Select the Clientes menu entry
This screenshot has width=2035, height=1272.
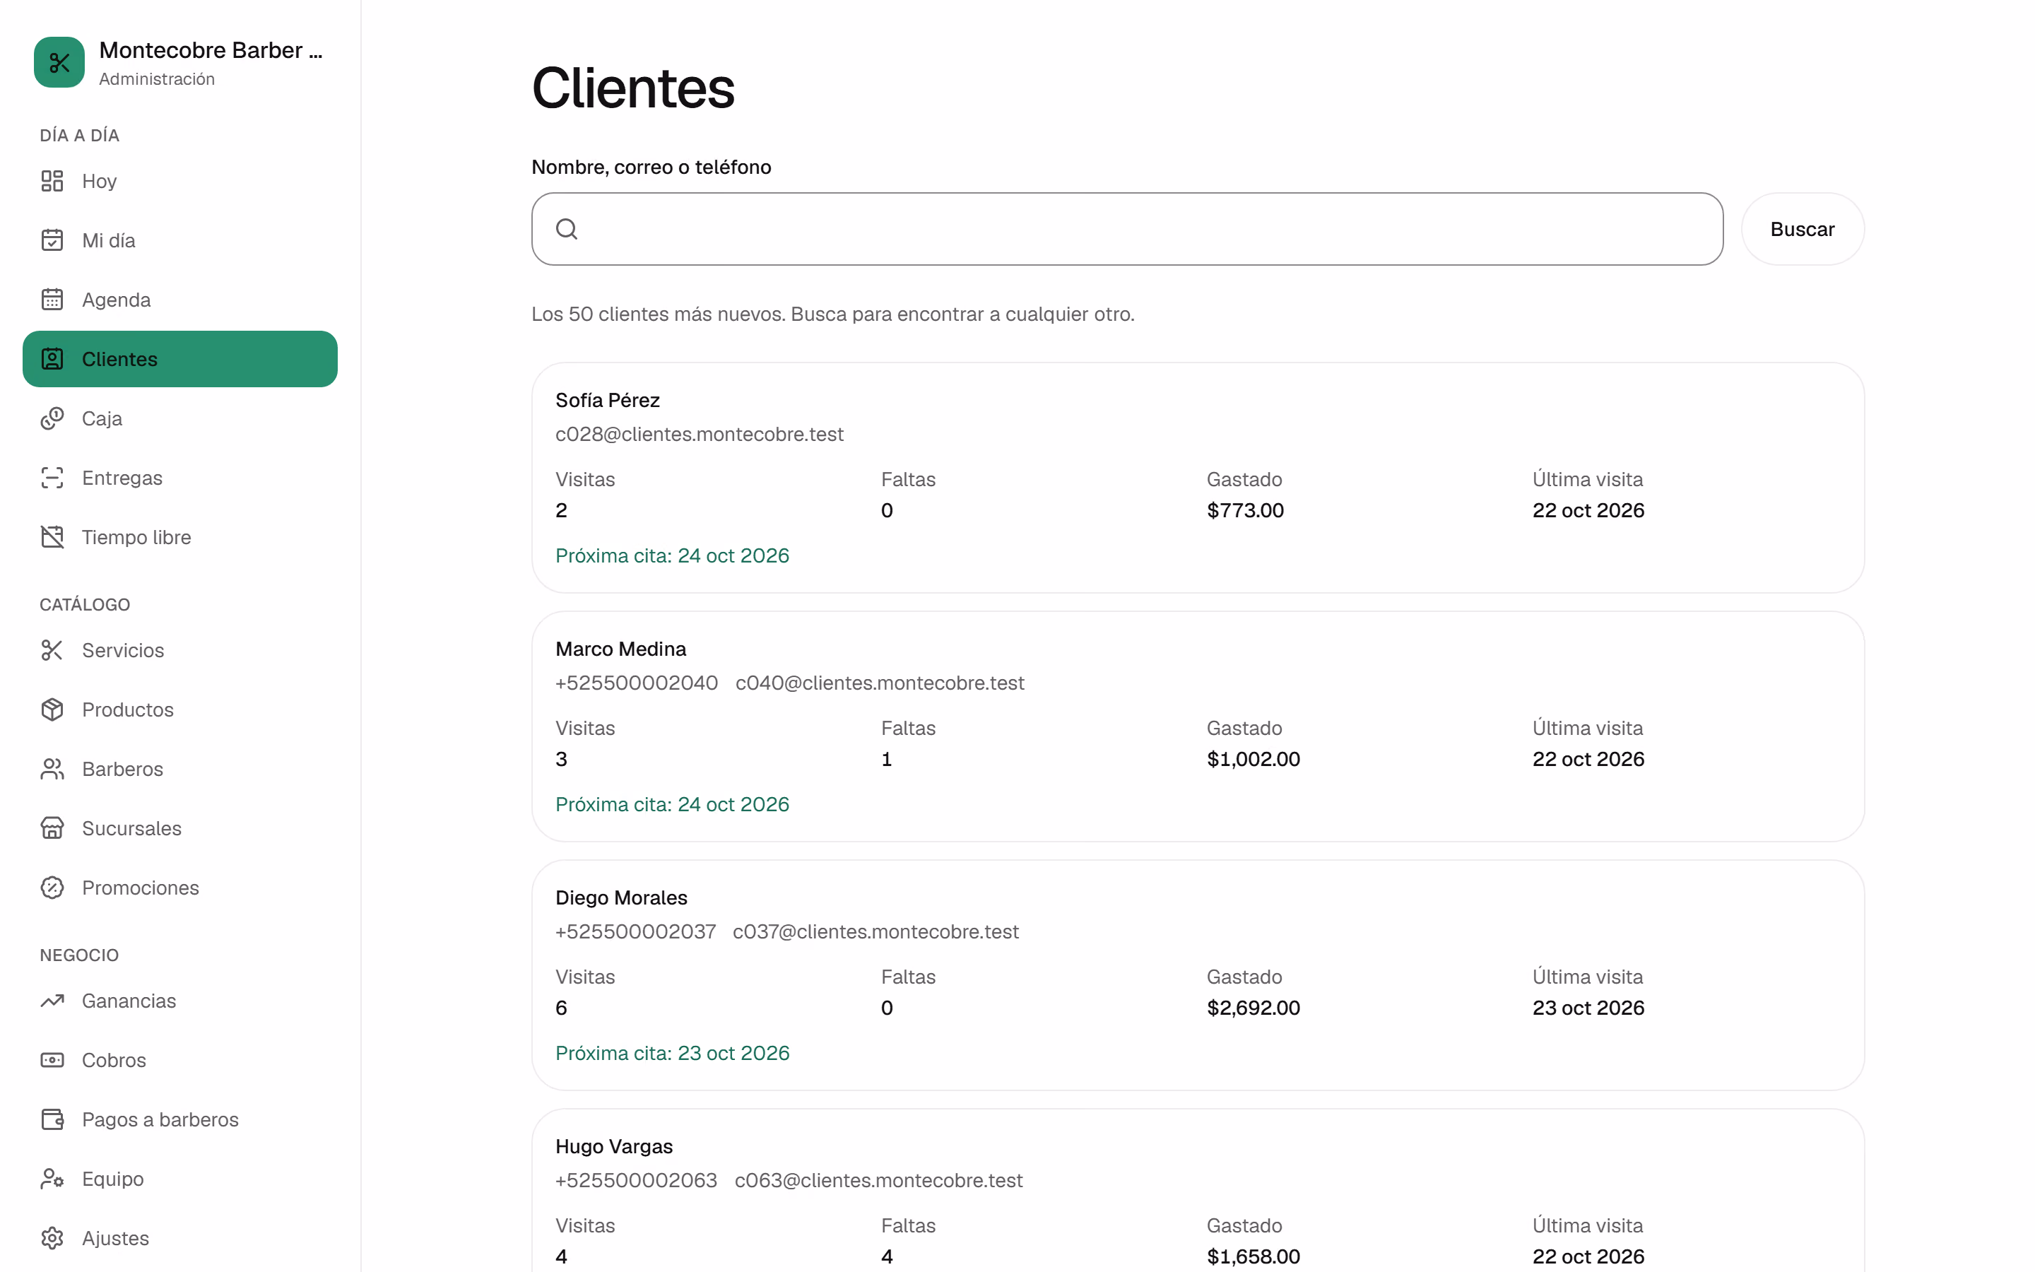[x=180, y=359]
